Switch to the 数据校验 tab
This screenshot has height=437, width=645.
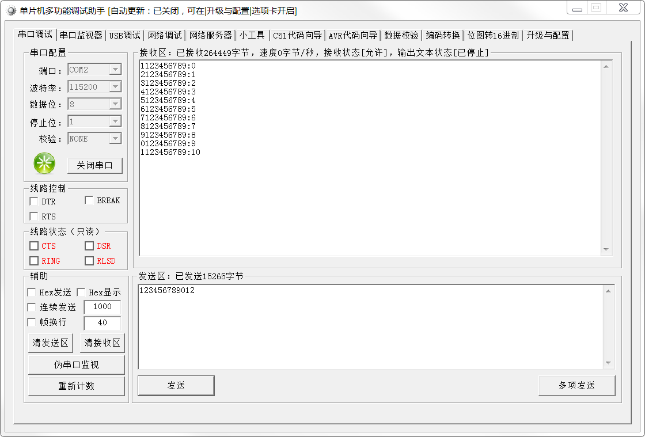[401, 35]
